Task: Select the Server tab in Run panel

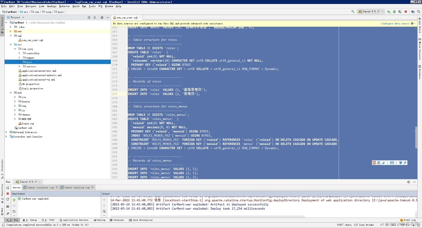Action: pos(17,187)
